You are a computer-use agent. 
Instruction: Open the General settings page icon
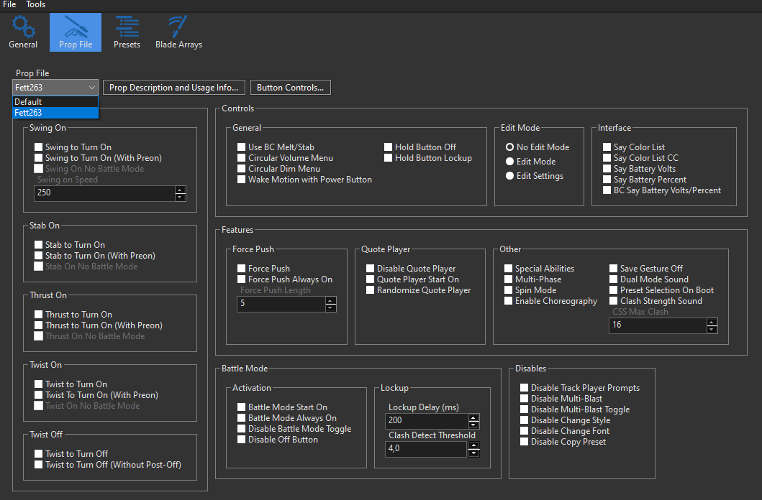click(x=23, y=32)
